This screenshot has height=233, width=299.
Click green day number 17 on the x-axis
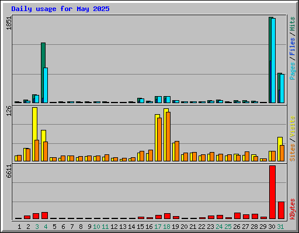click(158, 227)
